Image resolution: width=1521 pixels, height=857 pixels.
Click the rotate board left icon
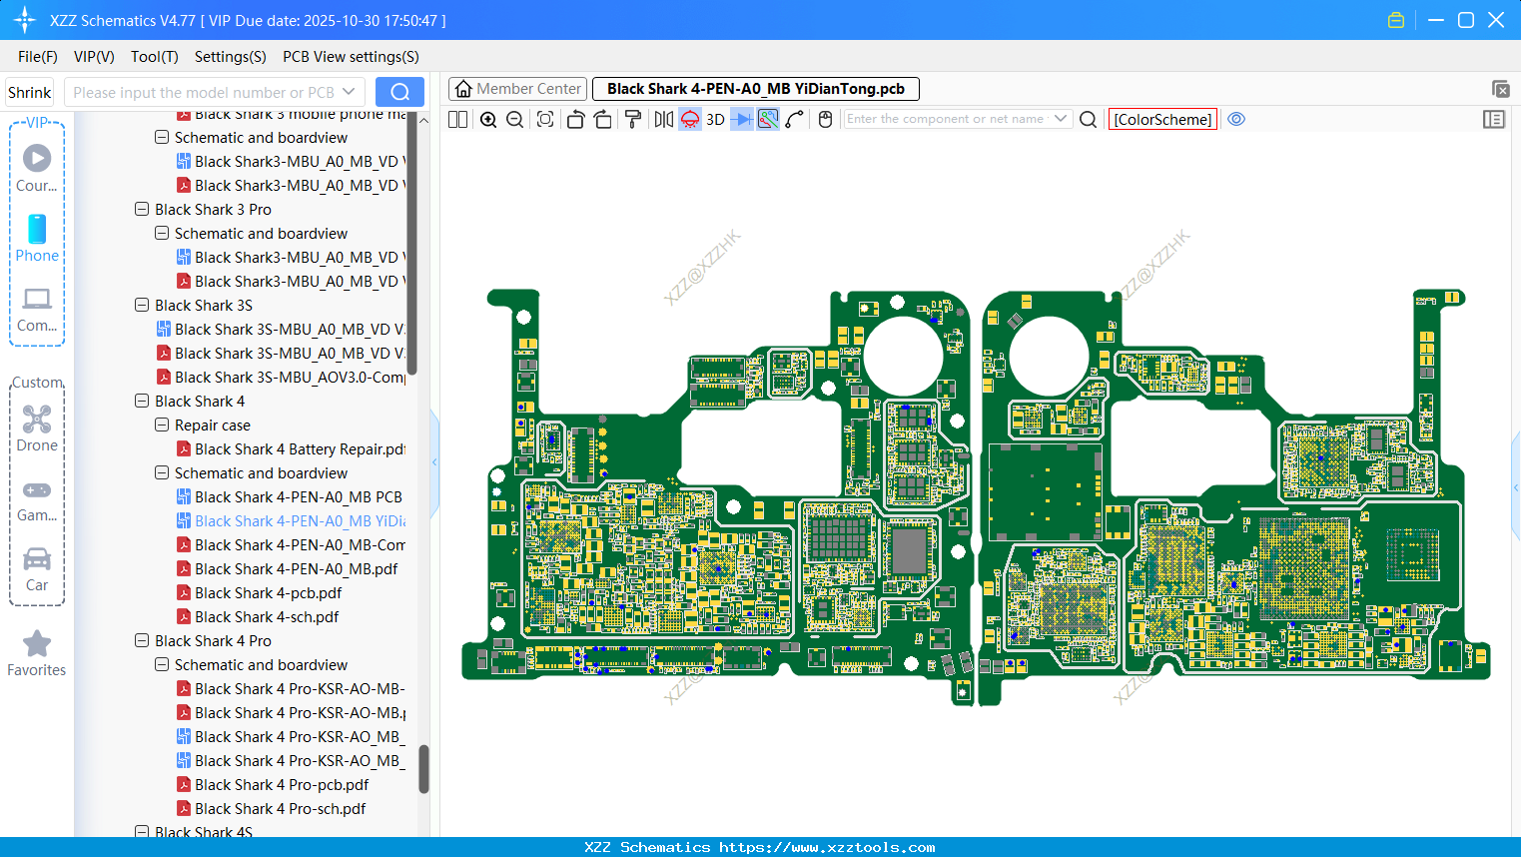(575, 119)
